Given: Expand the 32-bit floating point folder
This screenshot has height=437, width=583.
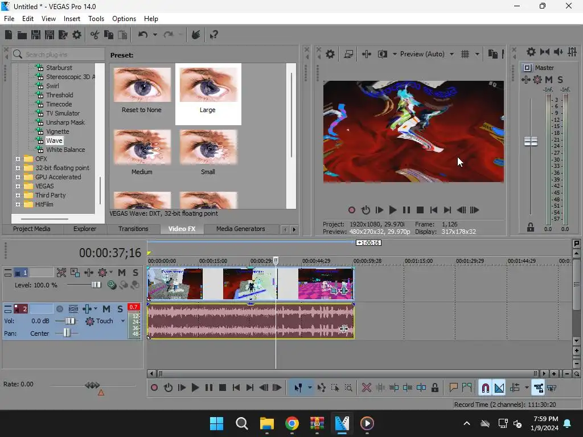Looking at the screenshot, I should (x=18, y=168).
